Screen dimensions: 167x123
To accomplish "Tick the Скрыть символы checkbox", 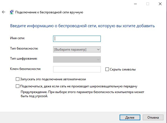I will 107,69.
